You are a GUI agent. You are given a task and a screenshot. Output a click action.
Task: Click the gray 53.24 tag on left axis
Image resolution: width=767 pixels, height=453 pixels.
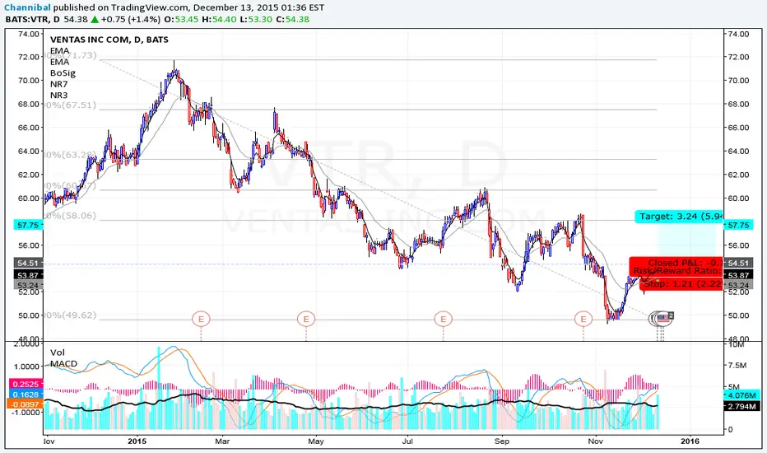(x=28, y=286)
